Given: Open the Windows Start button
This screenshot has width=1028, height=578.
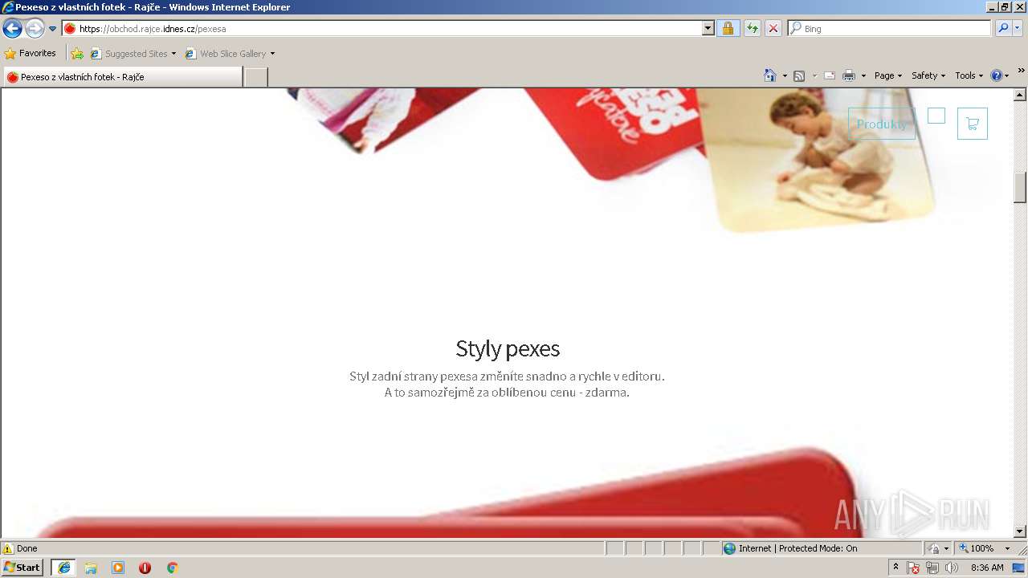Looking at the screenshot, I should 22,568.
